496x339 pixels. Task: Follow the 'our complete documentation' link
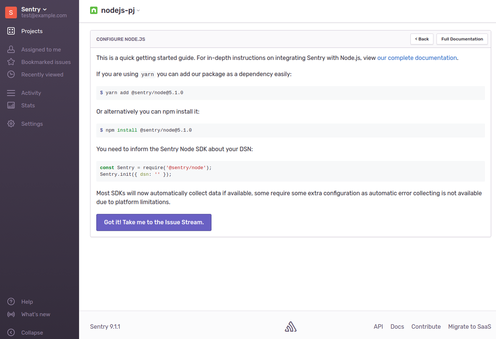(417, 58)
